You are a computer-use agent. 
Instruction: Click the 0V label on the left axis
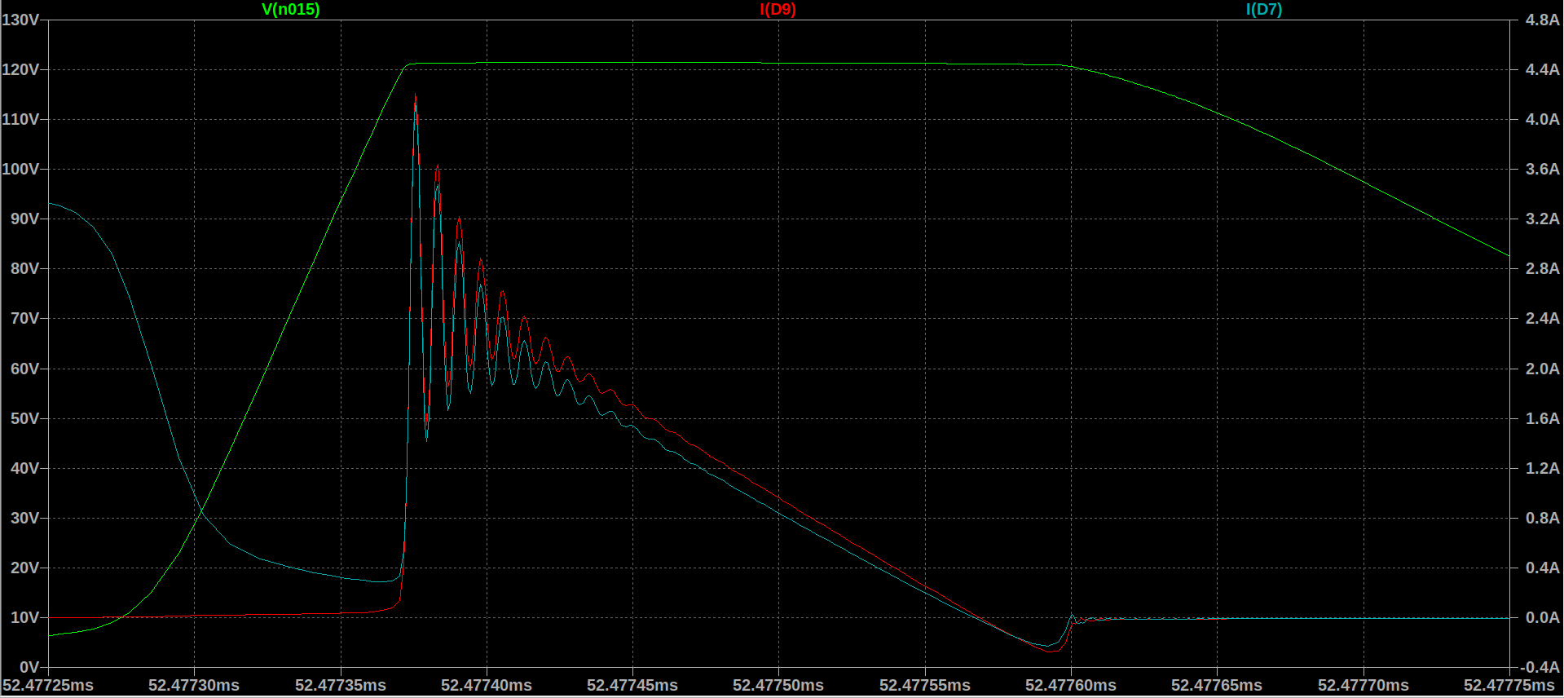click(x=29, y=668)
